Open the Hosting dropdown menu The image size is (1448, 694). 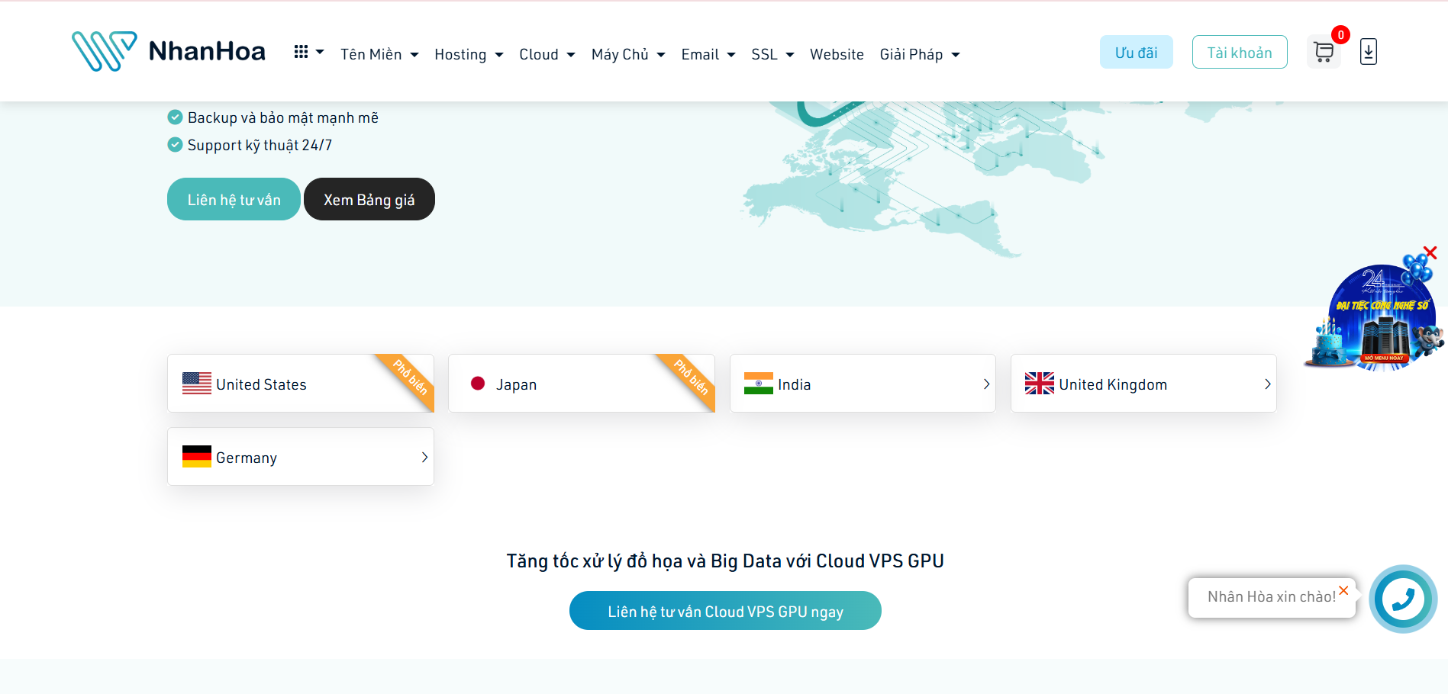(x=468, y=54)
